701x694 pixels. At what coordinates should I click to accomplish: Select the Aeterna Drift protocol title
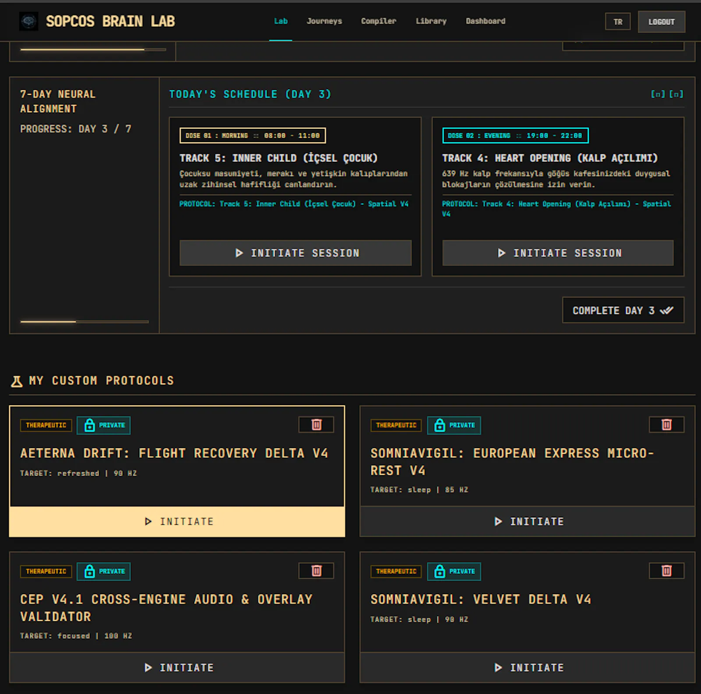pos(174,453)
